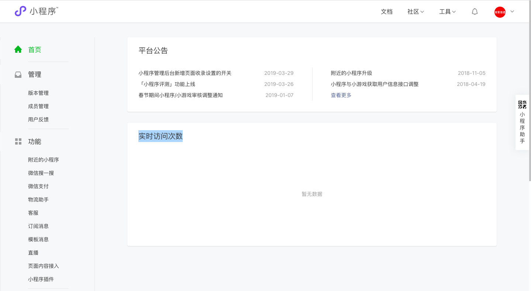Open the account dropdown arrow

tap(512, 12)
